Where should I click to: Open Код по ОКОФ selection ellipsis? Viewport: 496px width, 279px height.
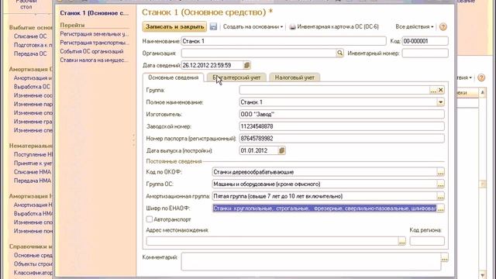tap(440, 172)
